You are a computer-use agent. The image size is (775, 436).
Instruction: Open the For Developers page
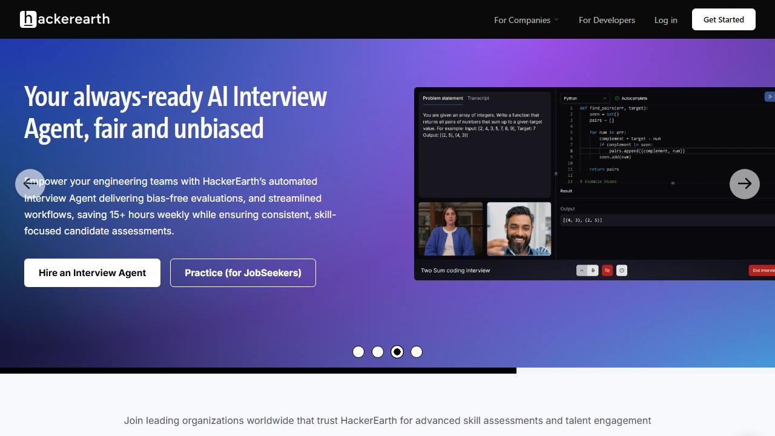(607, 20)
